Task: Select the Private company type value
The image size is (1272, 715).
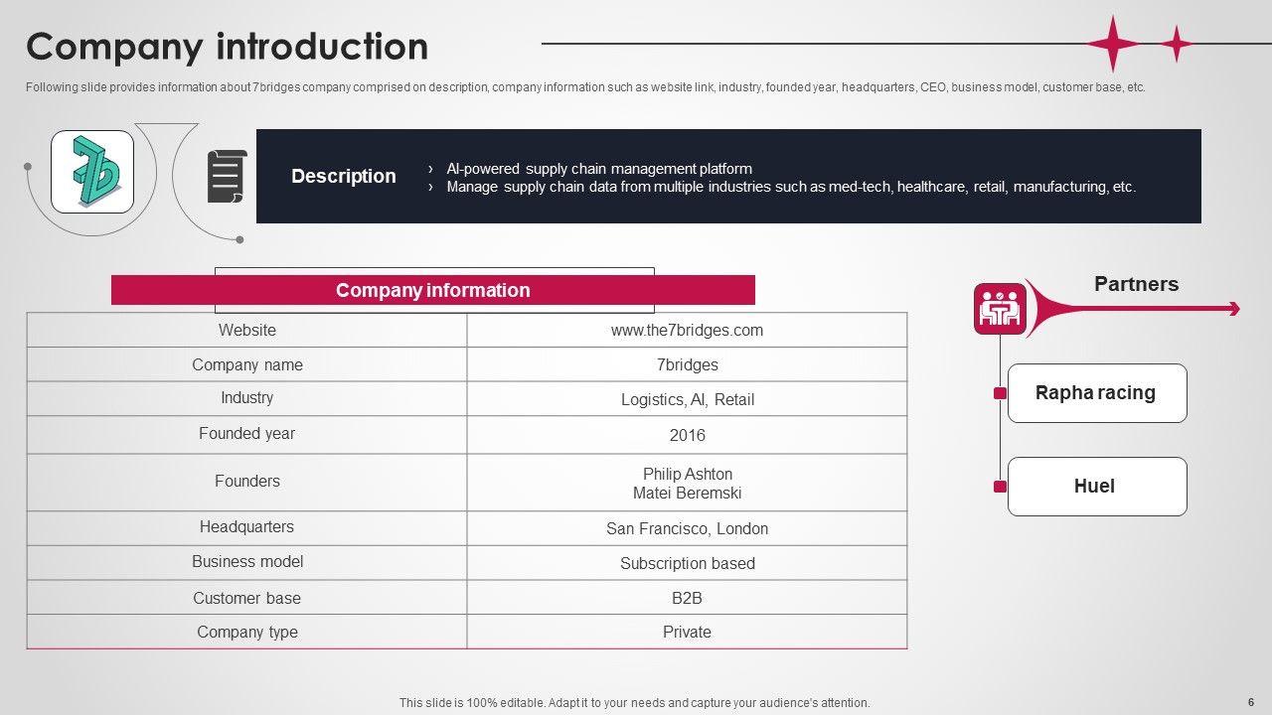Action: pos(688,632)
